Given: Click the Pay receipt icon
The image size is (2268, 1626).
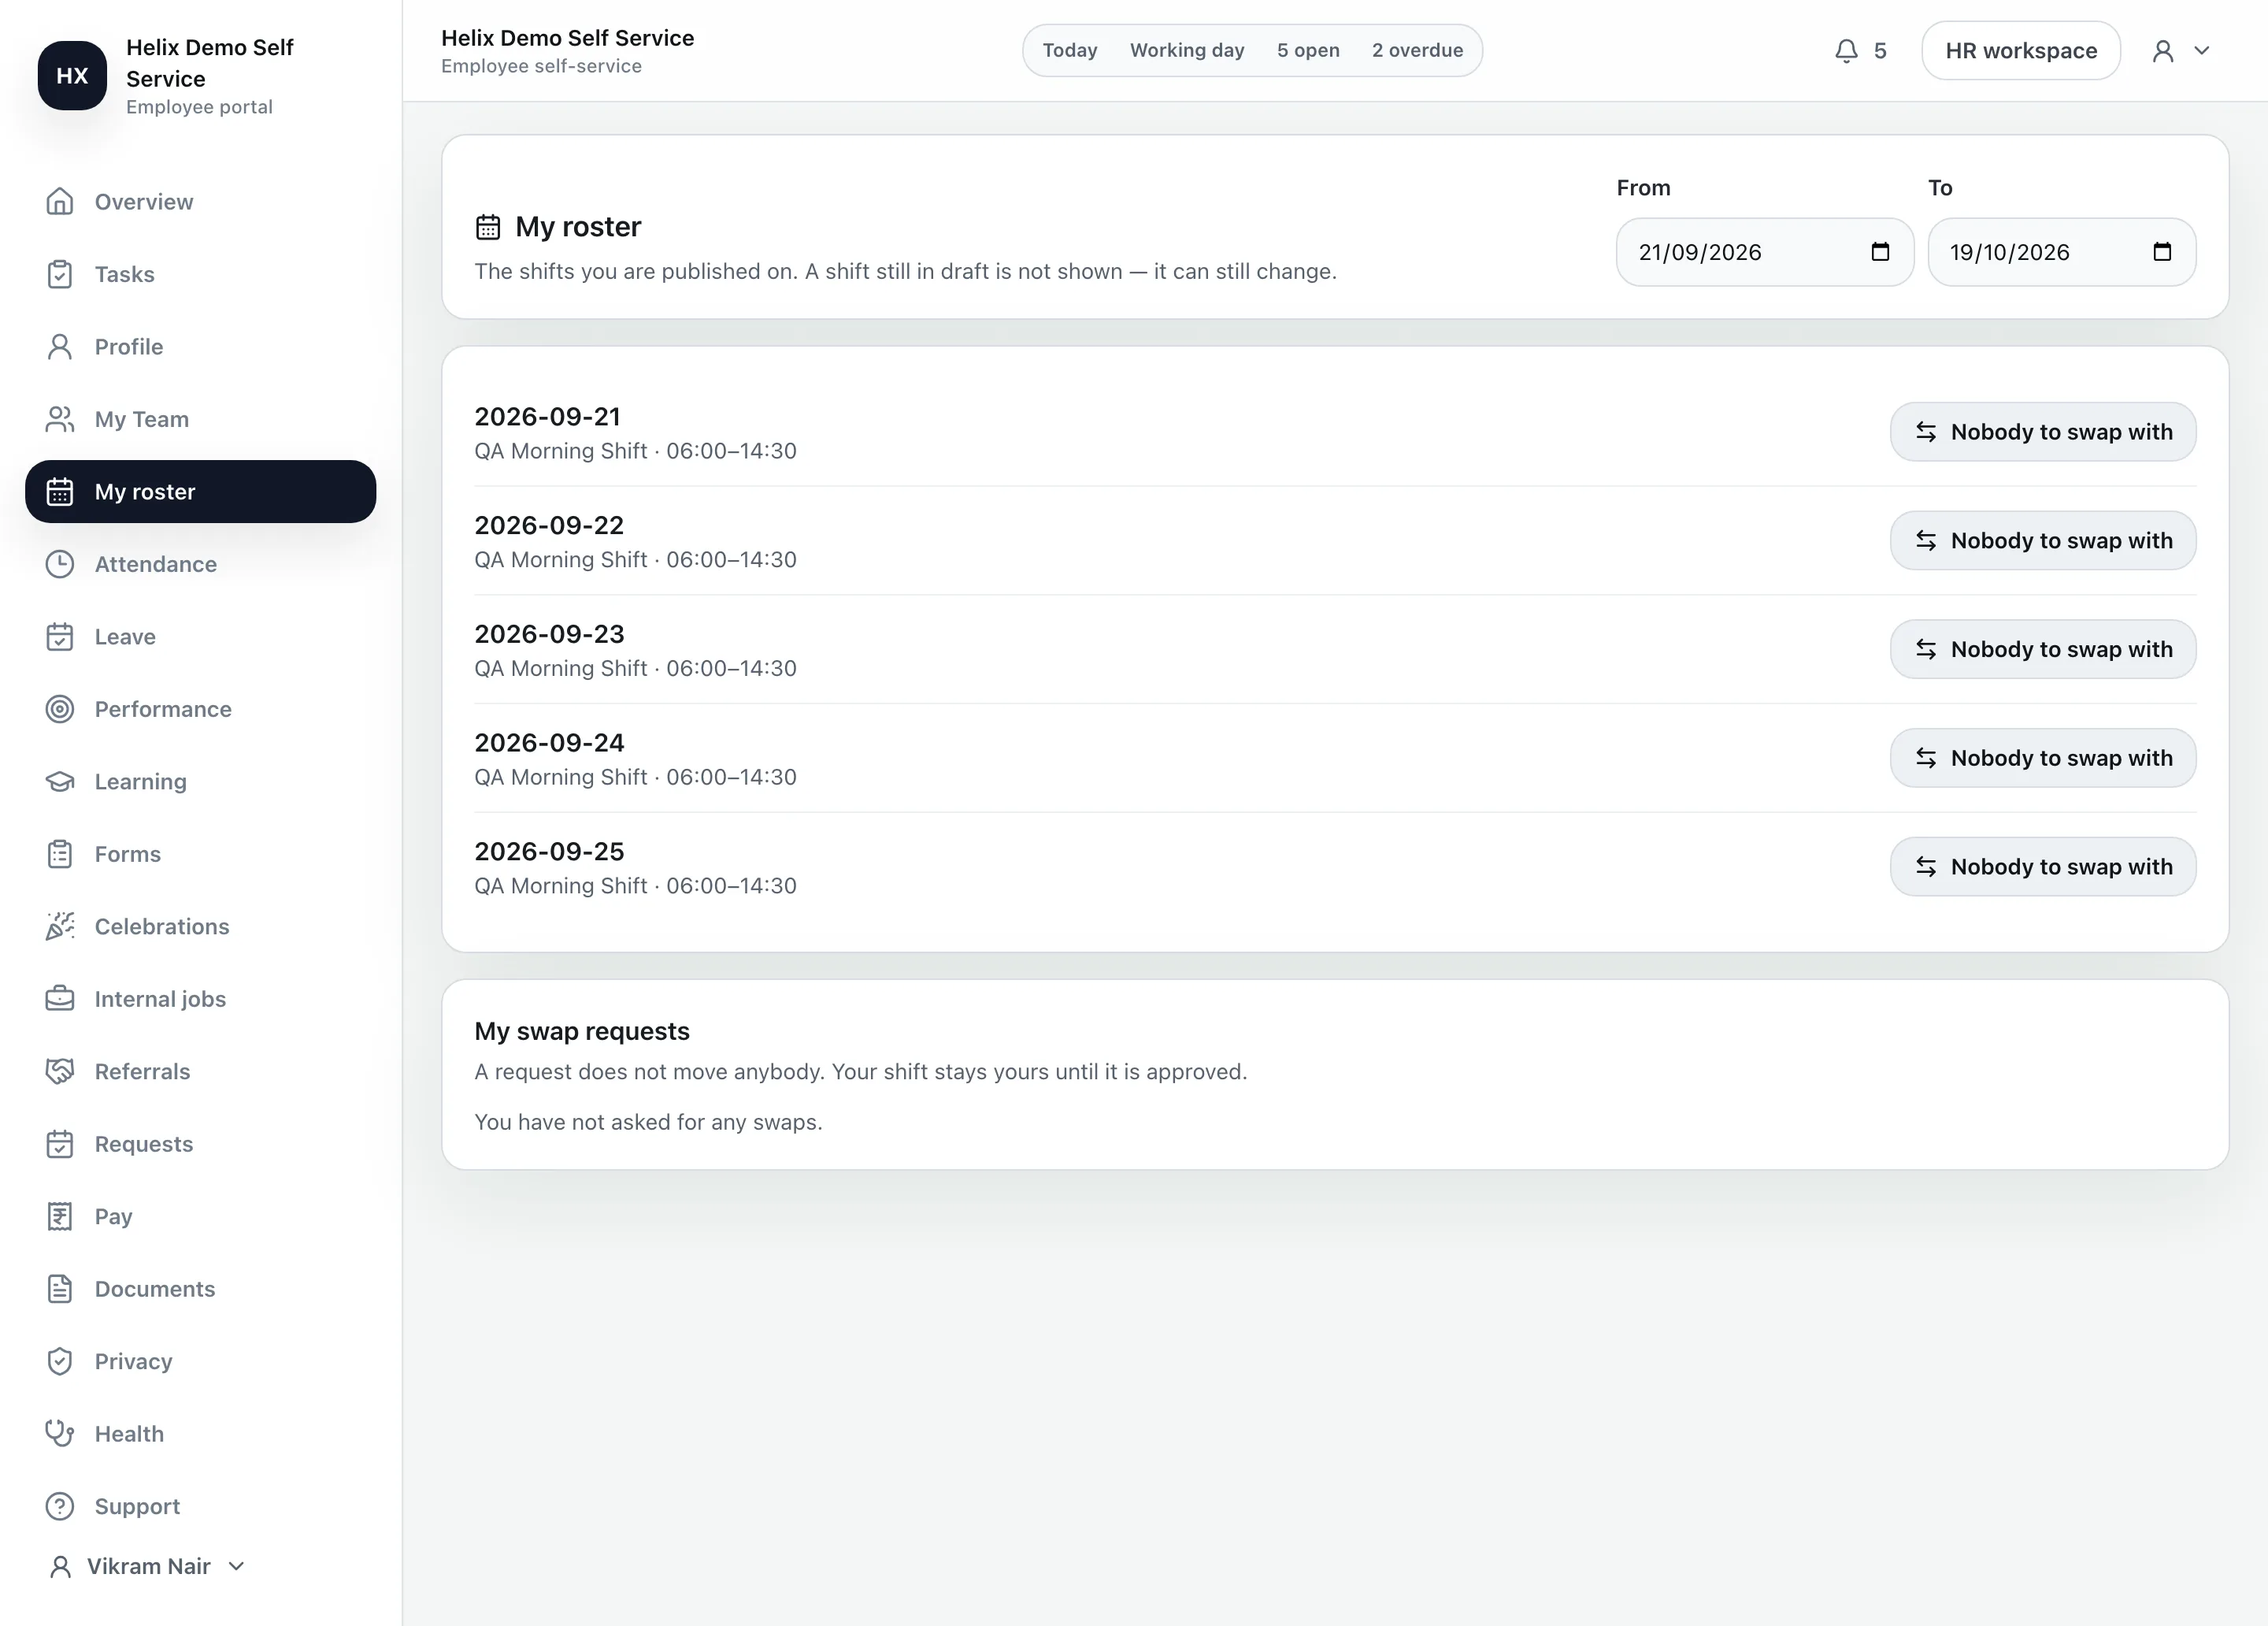Looking at the screenshot, I should 60,1217.
